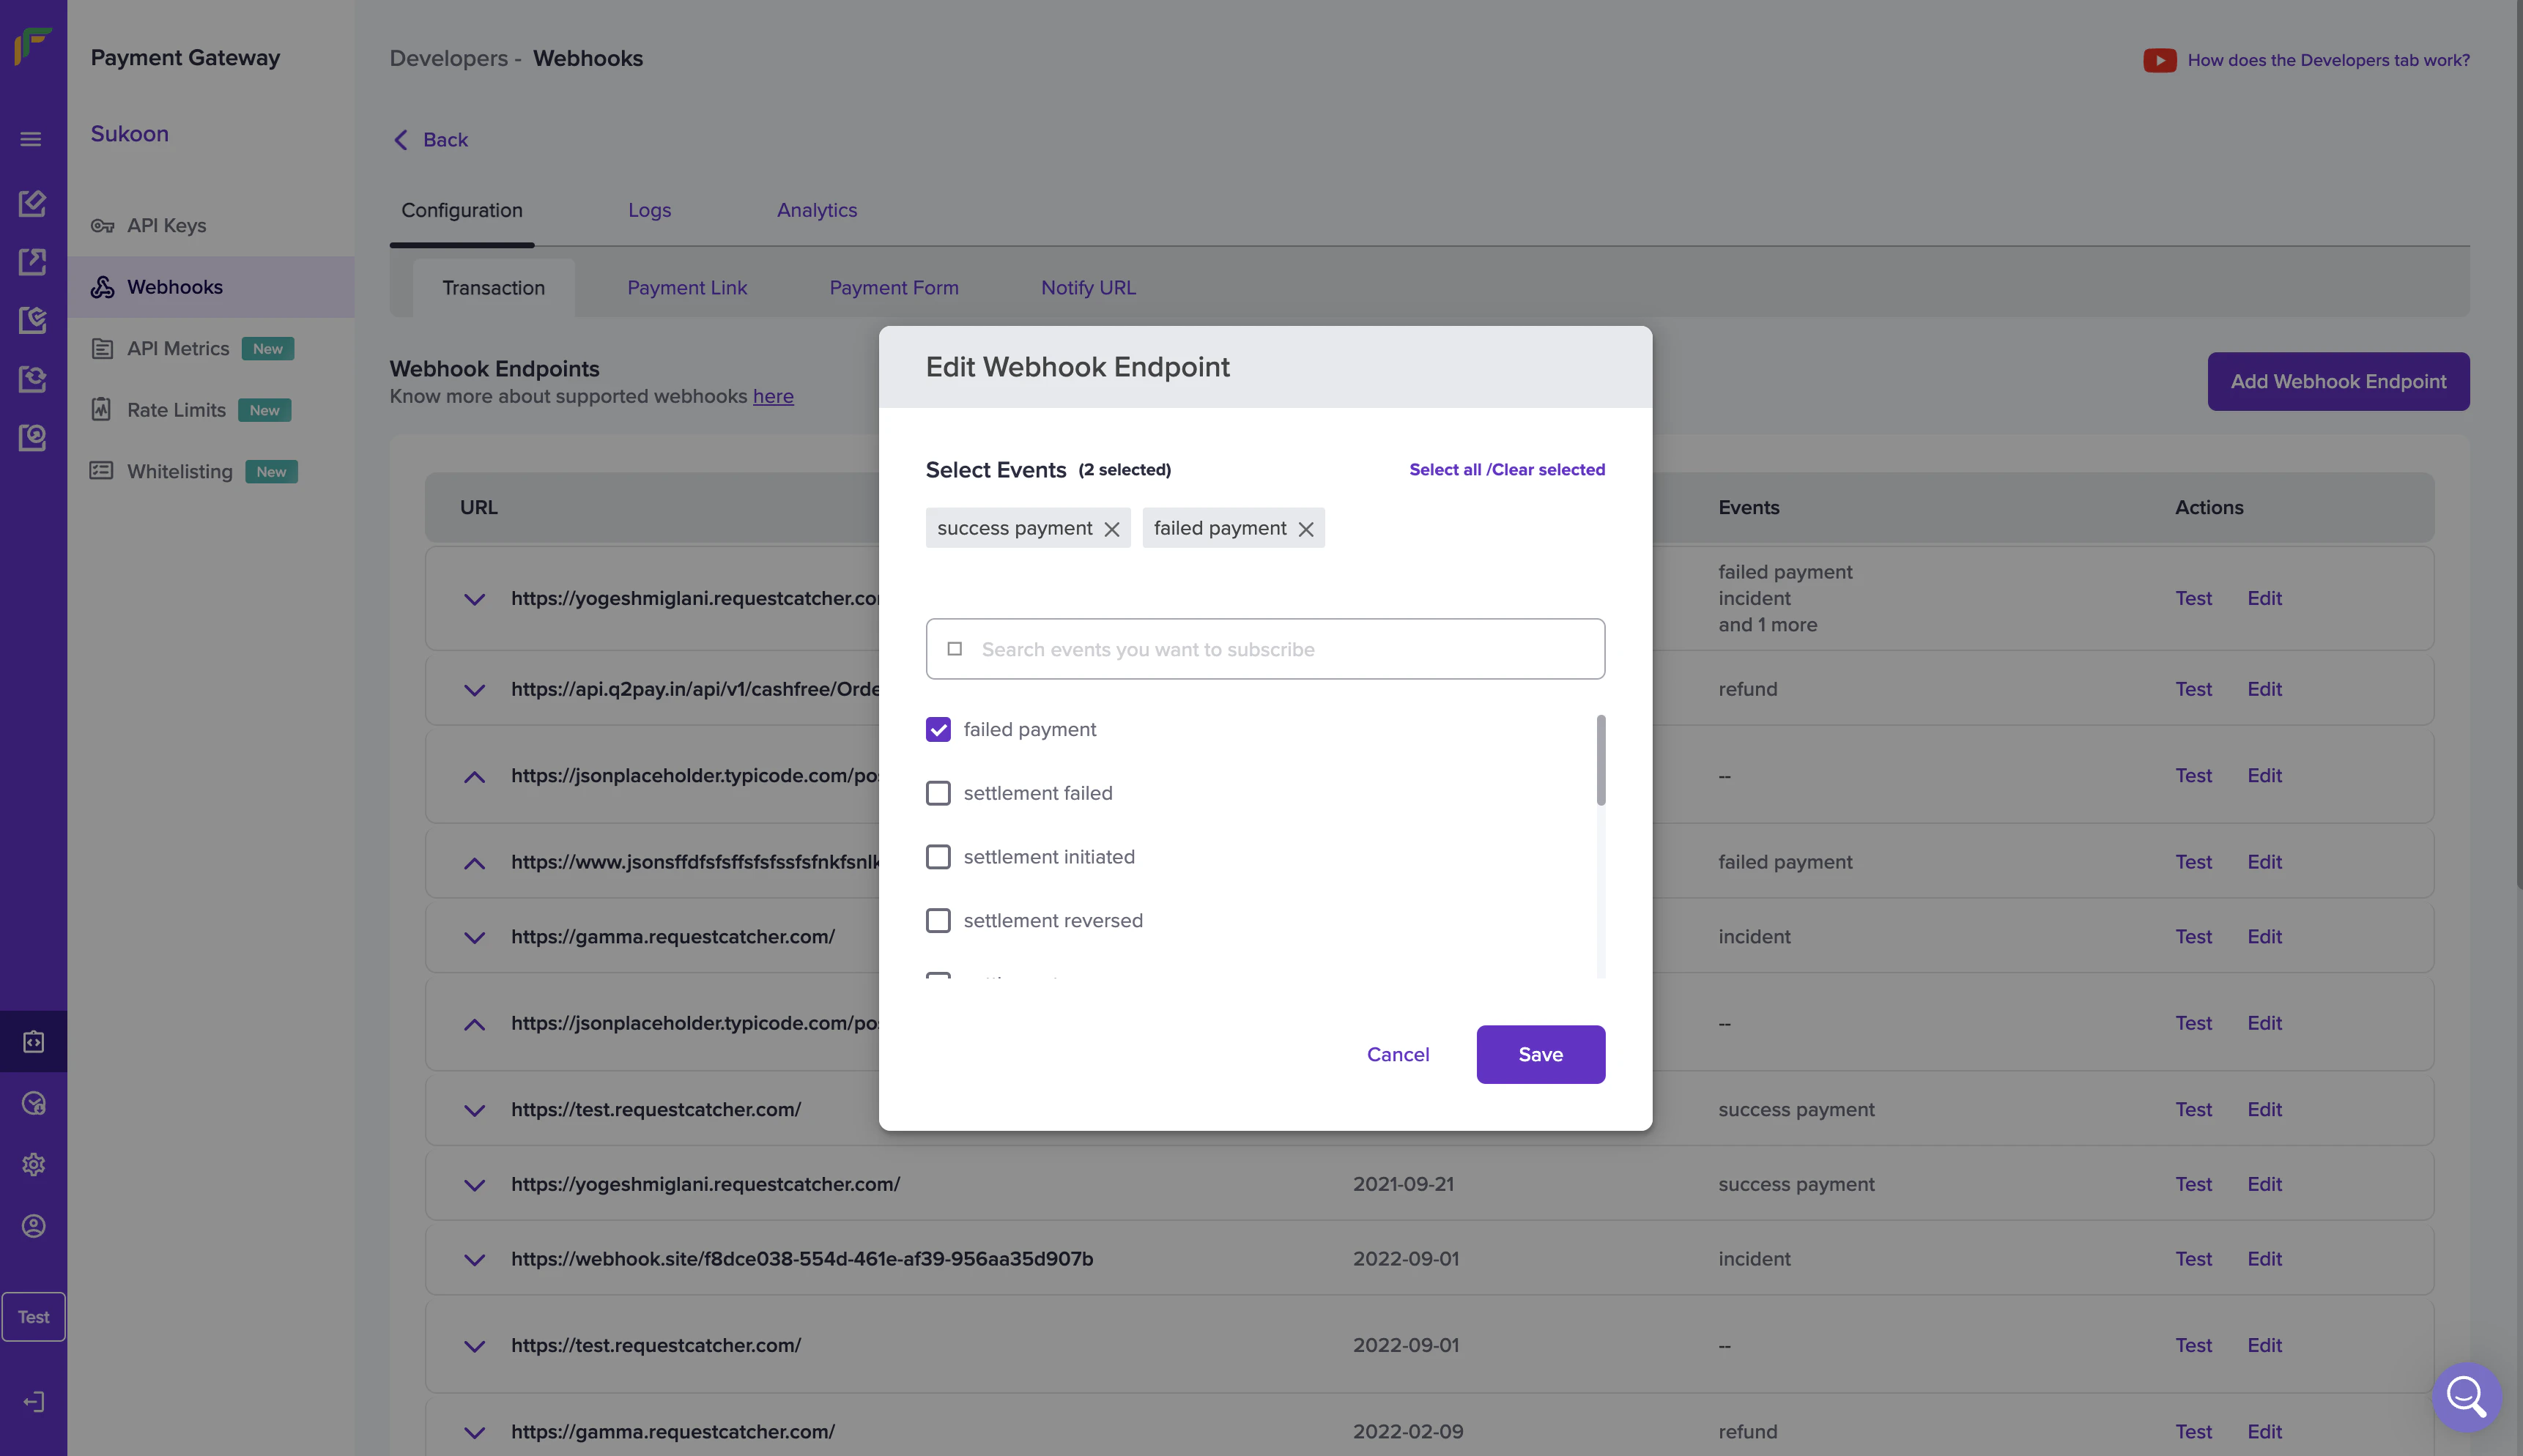Open the help chat bubble icon
Viewport: 2523px width, 1456px height.
pos(2466,1396)
